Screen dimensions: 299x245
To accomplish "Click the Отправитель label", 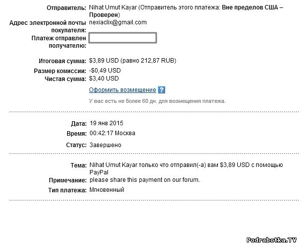I will (66, 8).
